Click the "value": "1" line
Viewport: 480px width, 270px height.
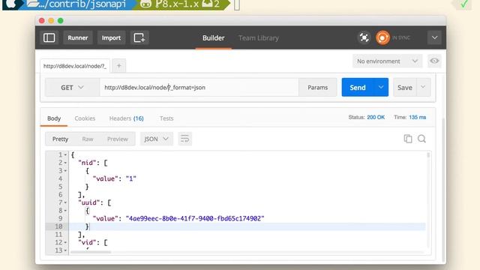click(x=115, y=178)
